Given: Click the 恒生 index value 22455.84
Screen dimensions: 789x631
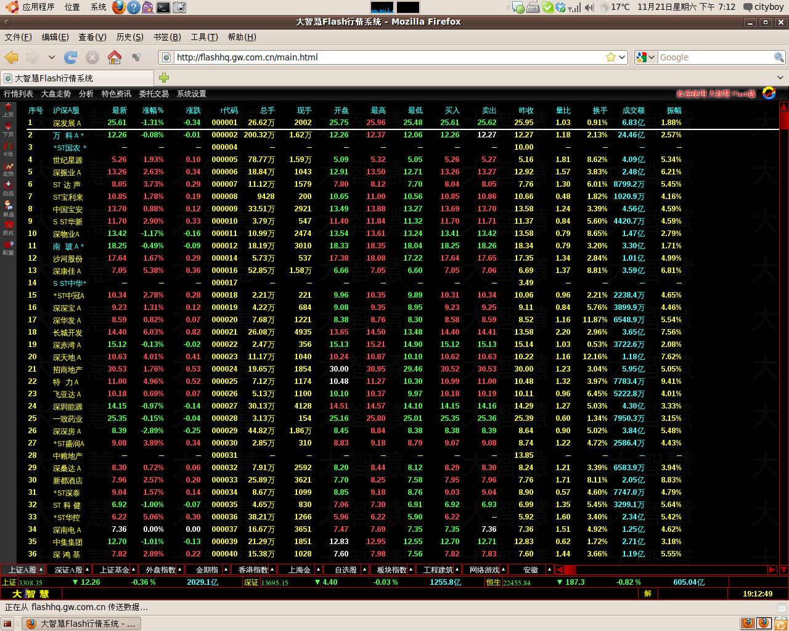Looking at the screenshot, I should point(517,582).
